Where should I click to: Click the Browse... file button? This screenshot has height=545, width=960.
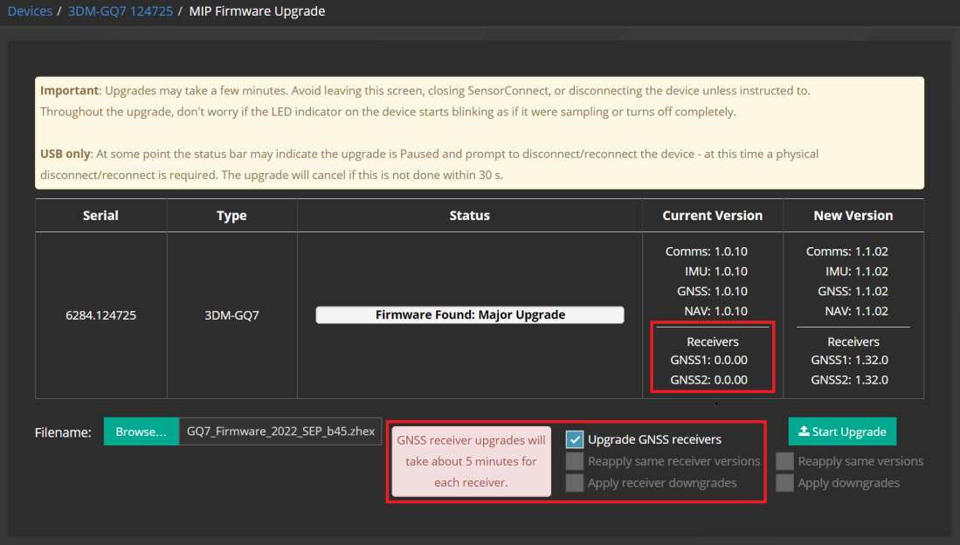(x=142, y=431)
